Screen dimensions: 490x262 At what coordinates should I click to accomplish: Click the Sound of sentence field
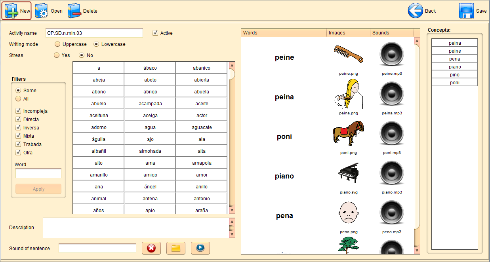(97, 248)
